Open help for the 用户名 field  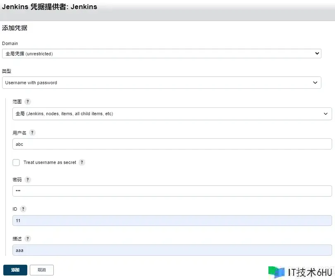coord(32,133)
